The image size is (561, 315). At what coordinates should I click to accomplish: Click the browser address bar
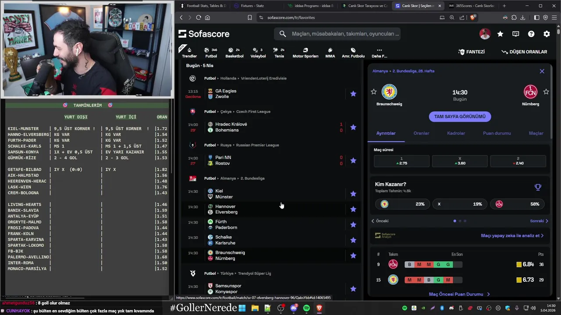[x=346, y=17]
